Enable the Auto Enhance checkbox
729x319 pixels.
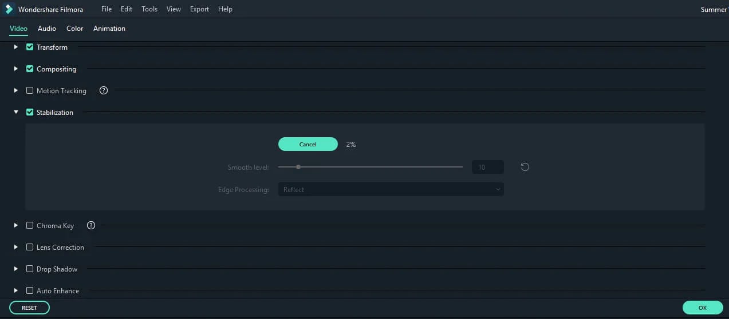coord(30,290)
